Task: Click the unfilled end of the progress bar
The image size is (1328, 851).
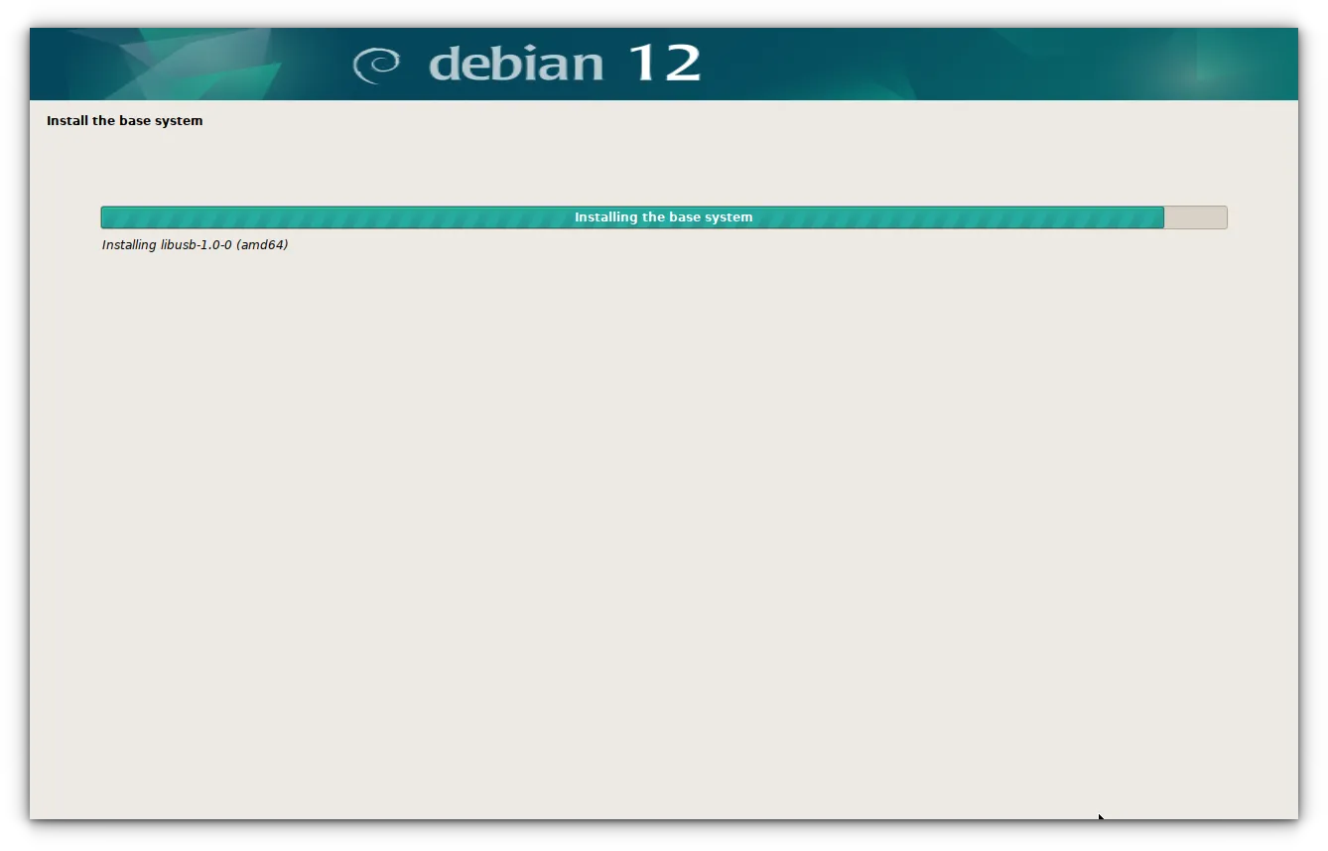Action: [1196, 216]
